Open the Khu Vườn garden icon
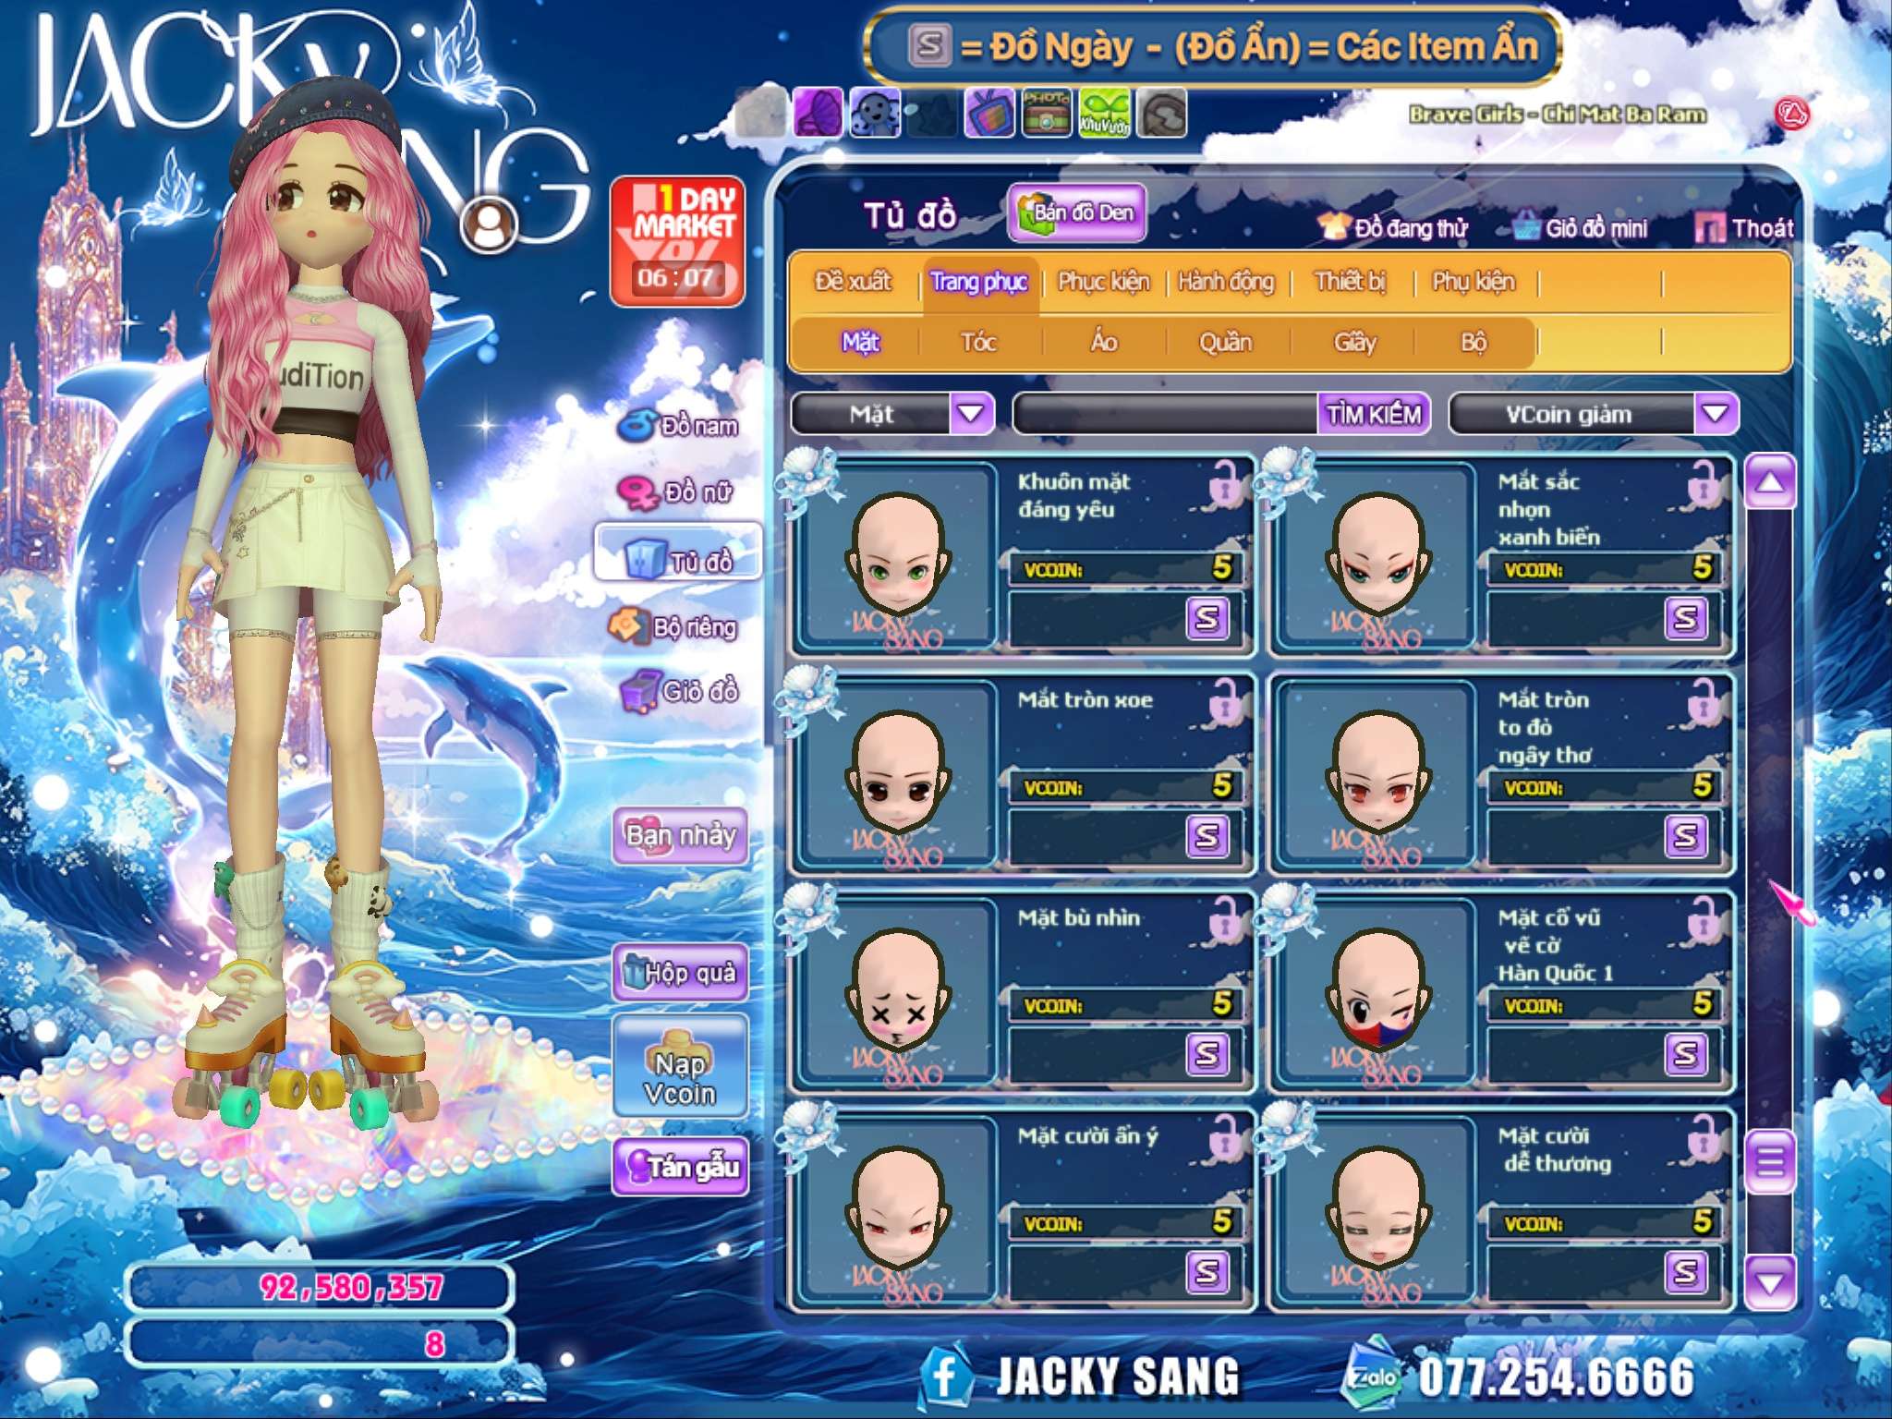 point(1104,114)
